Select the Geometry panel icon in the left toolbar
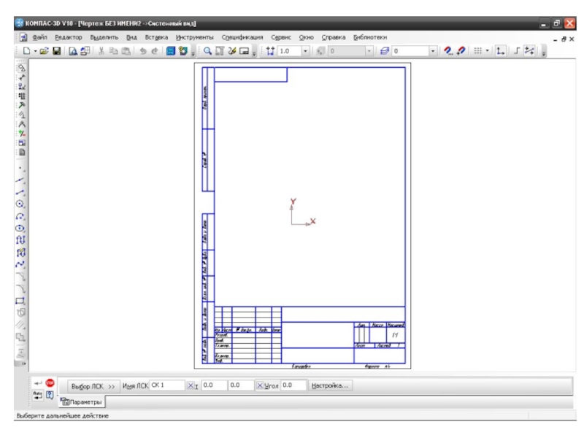The height and width of the screenshot is (438, 584). pyautogui.click(x=22, y=68)
